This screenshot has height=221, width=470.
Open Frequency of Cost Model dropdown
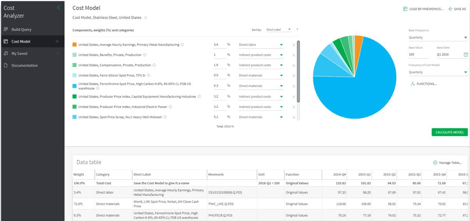click(438, 72)
